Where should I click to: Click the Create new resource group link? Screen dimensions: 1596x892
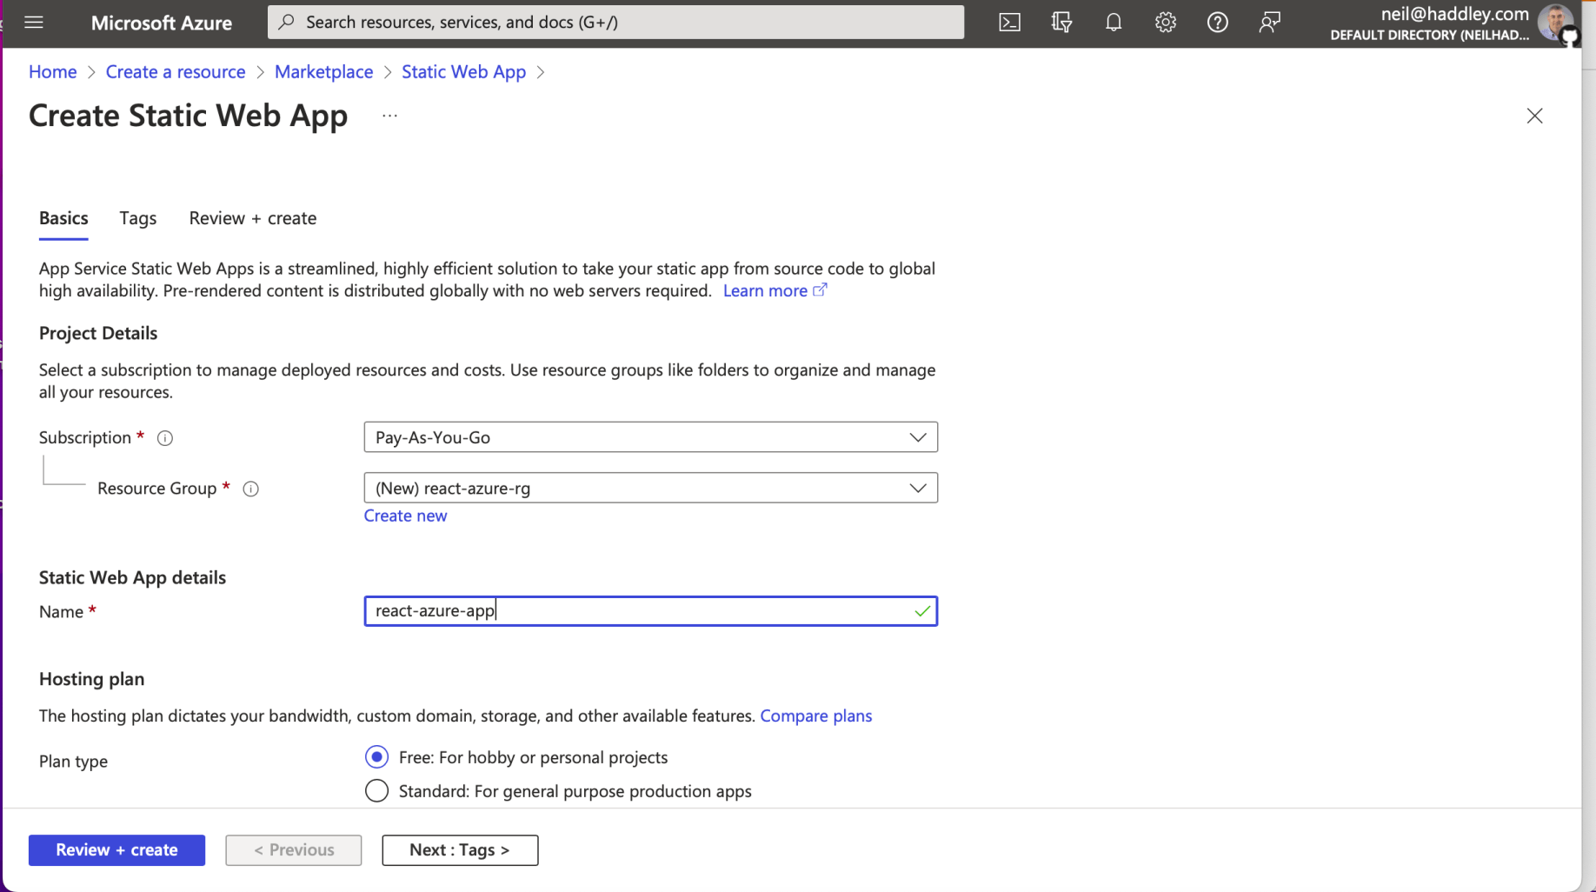click(405, 516)
